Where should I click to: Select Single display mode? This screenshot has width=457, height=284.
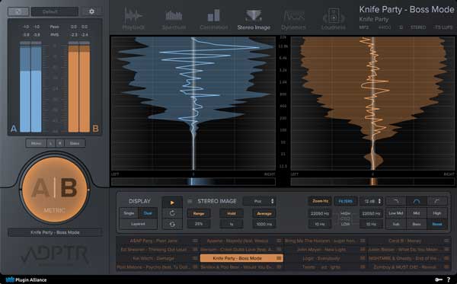click(129, 213)
